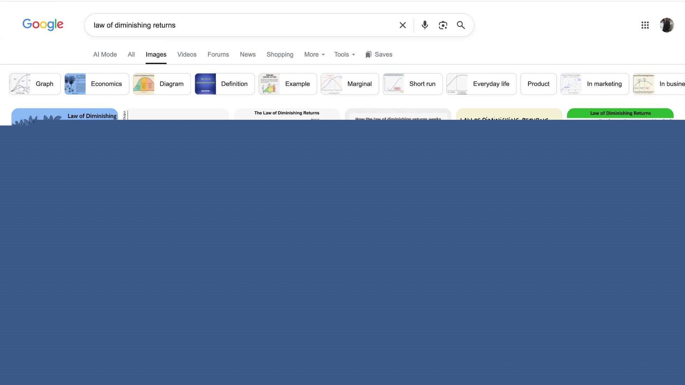Select the Product filter chip

[538, 84]
